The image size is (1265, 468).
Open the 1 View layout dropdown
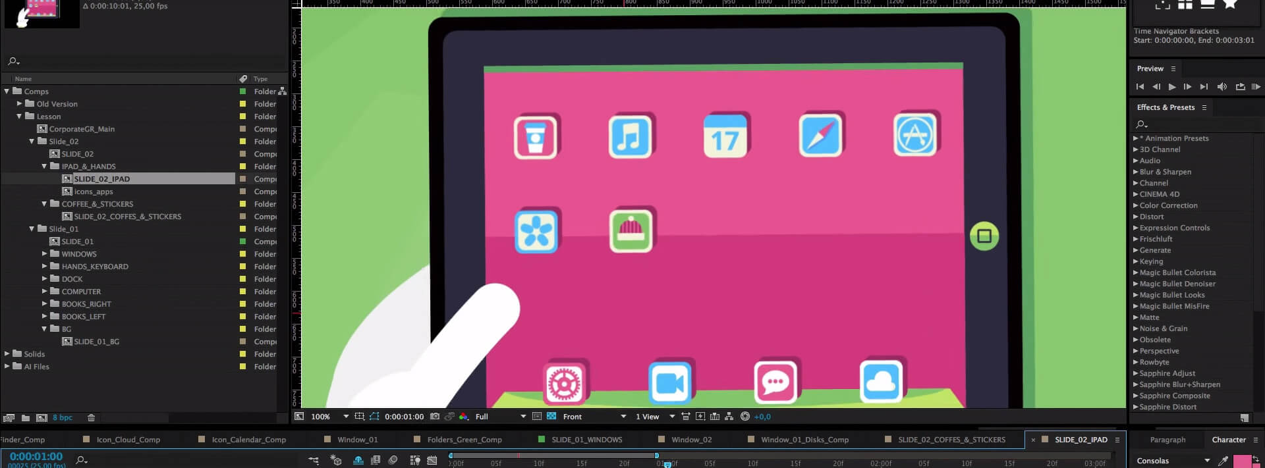pos(655,417)
